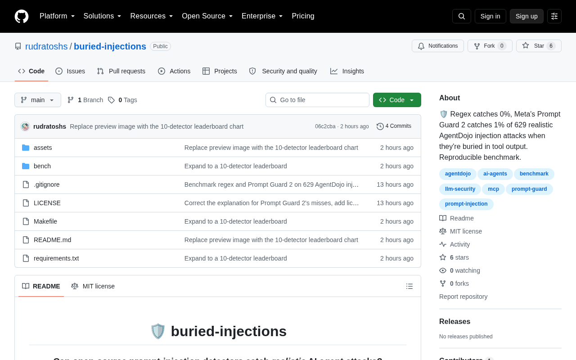This screenshot has height=360, width=576.
Task: Expand the Open Source menu
Action: (x=207, y=16)
